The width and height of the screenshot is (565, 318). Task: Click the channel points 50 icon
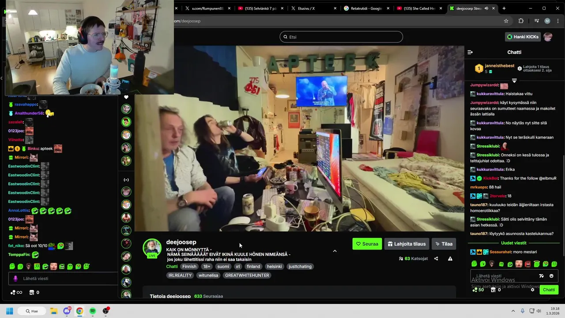477,290
